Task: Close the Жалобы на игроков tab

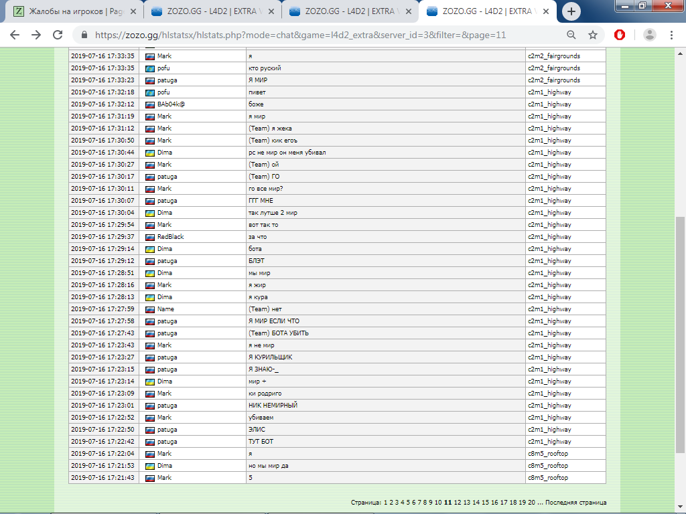Action: click(x=134, y=11)
